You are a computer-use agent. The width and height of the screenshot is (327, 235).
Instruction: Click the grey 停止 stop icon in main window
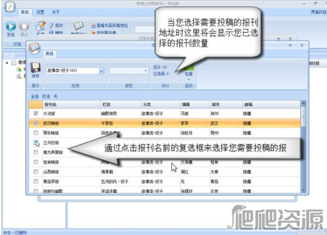[x=24, y=27]
